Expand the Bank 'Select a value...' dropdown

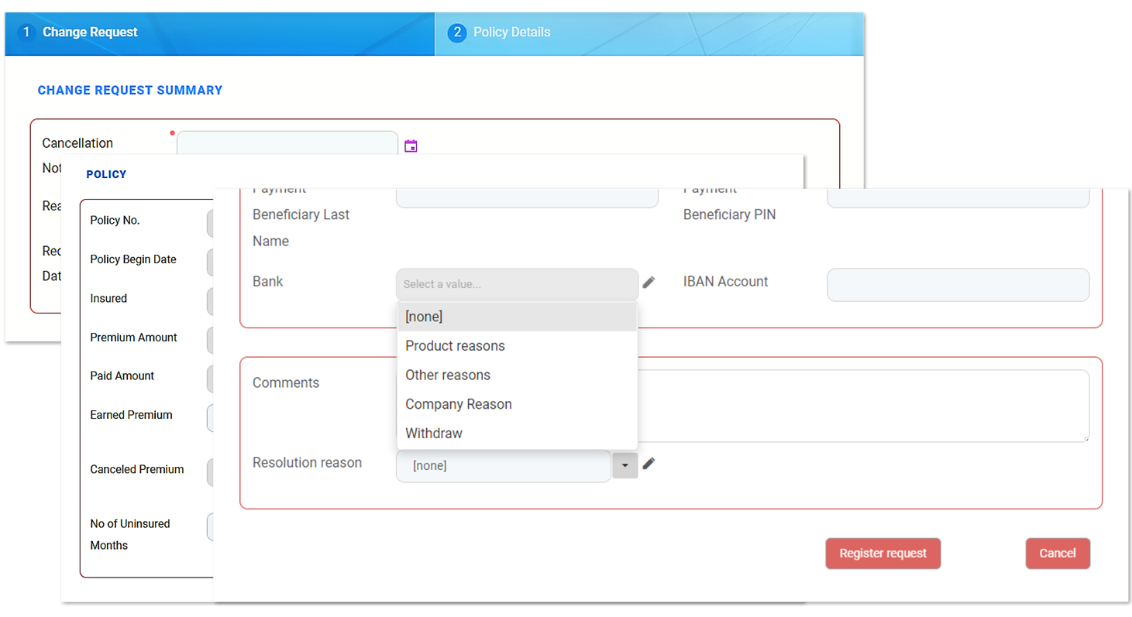coord(517,284)
